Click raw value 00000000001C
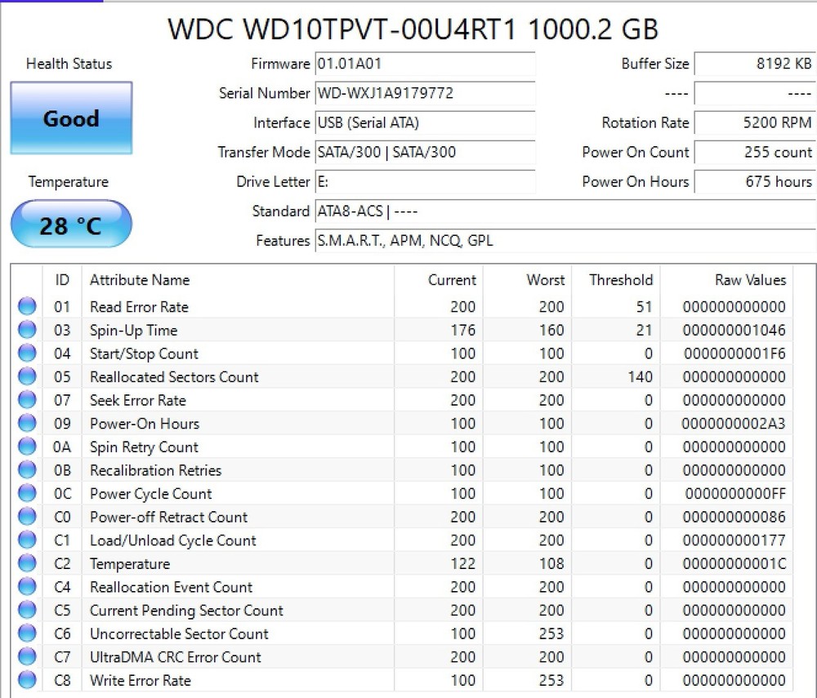 pyautogui.click(x=734, y=564)
